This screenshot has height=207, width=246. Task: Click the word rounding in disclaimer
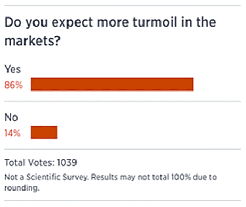[22, 188]
